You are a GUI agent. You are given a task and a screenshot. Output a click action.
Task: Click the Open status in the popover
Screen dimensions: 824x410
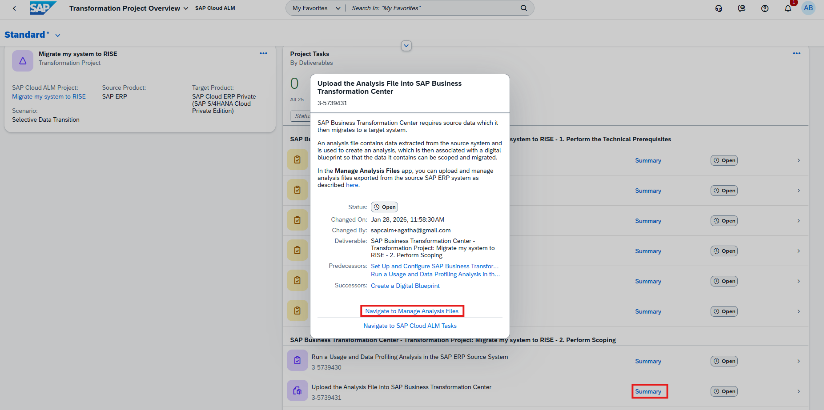[x=384, y=207]
